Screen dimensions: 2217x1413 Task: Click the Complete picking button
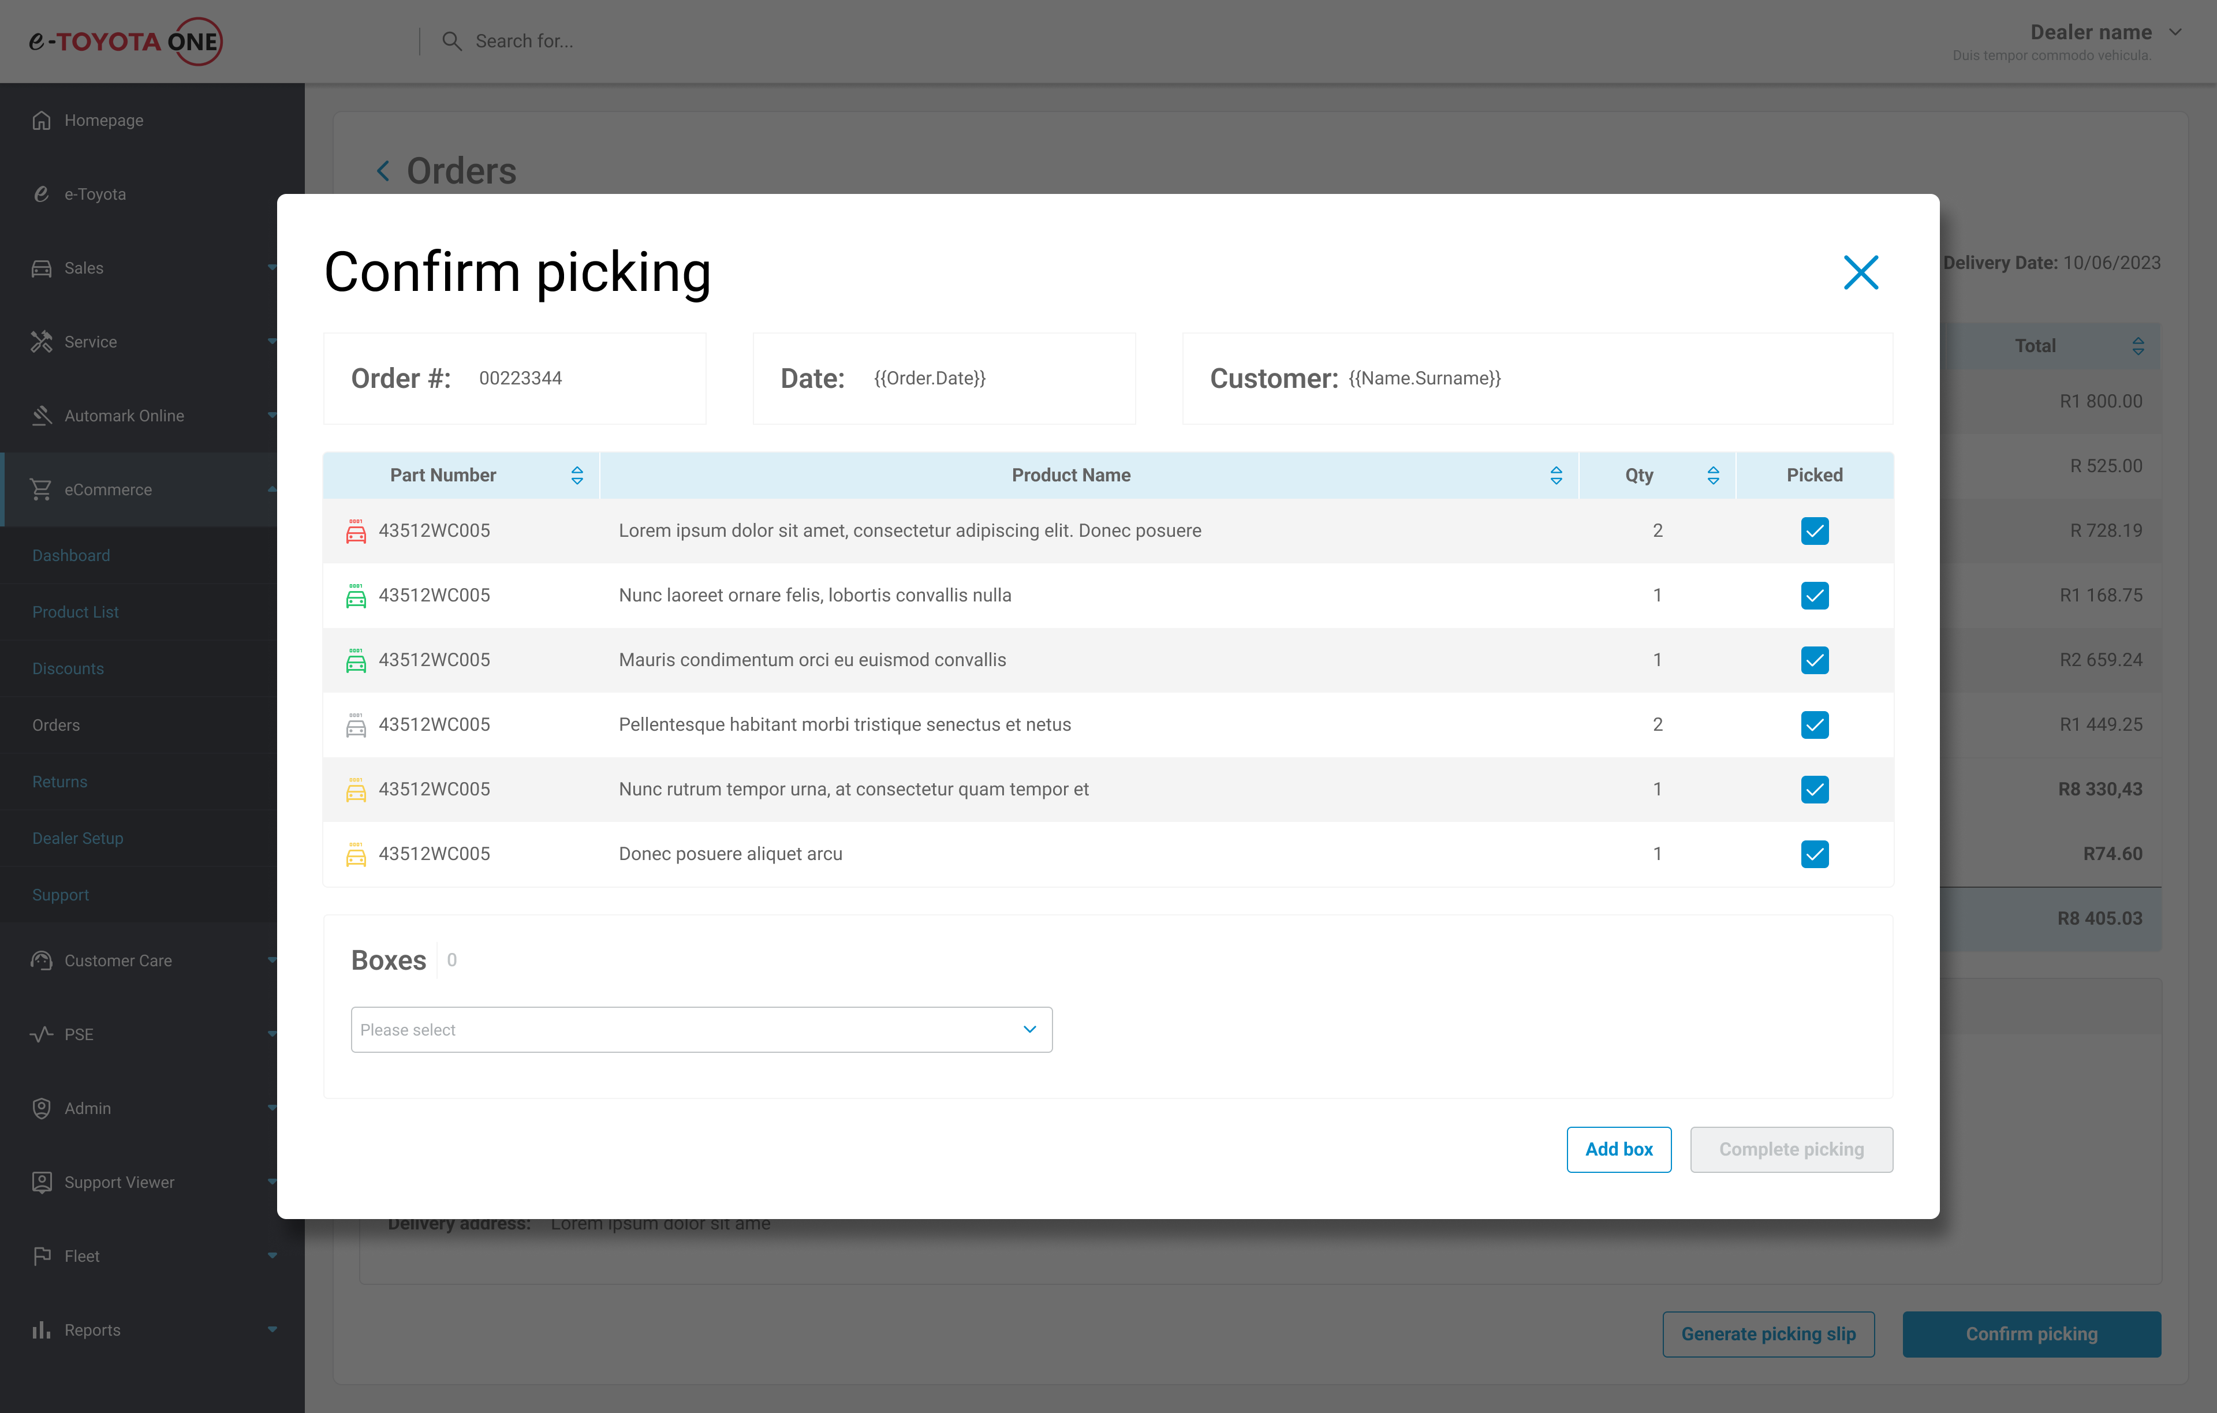click(x=1791, y=1149)
